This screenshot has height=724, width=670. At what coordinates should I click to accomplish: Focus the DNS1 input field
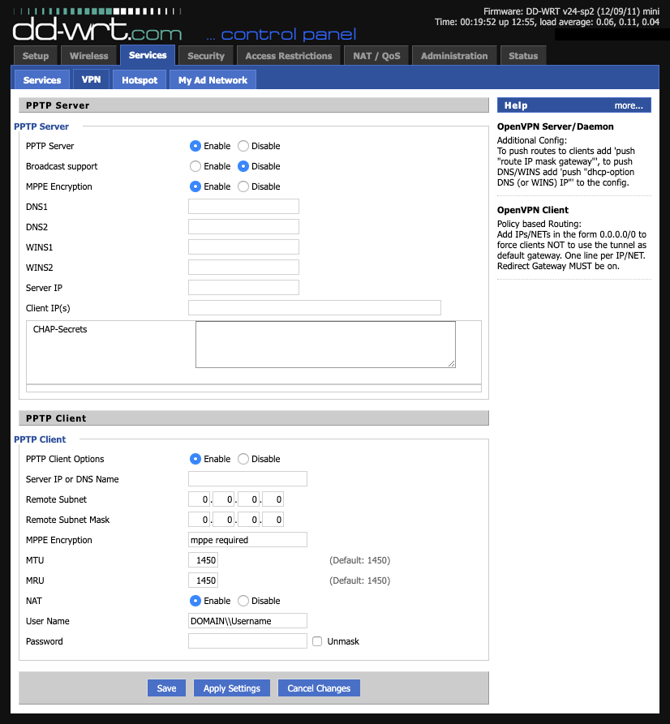click(243, 207)
